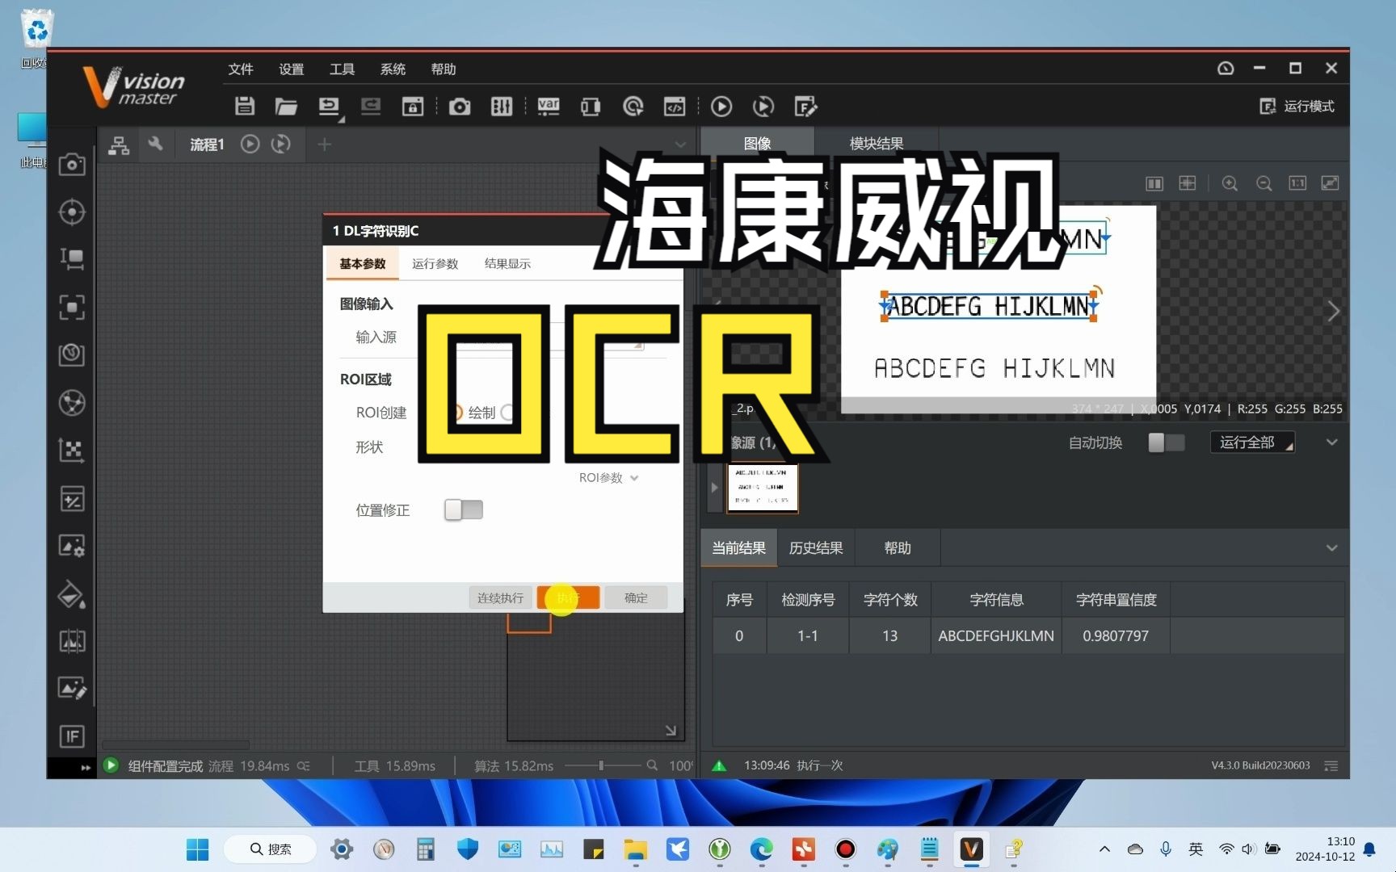Set image display to 1:1 scale
Viewport: 1396px width, 872px height.
pos(1297,183)
